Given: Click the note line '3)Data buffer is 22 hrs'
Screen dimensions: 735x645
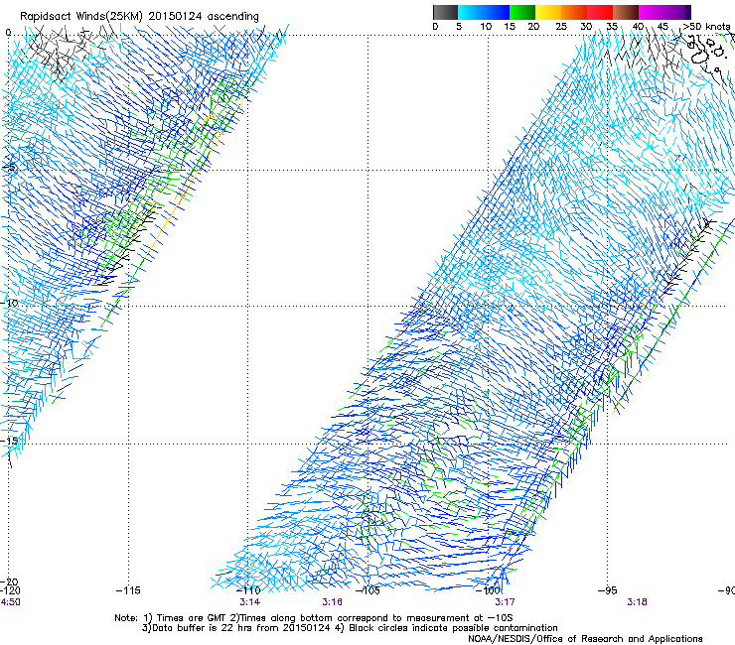Looking at the screenshot, I should [x=350, y=628].
